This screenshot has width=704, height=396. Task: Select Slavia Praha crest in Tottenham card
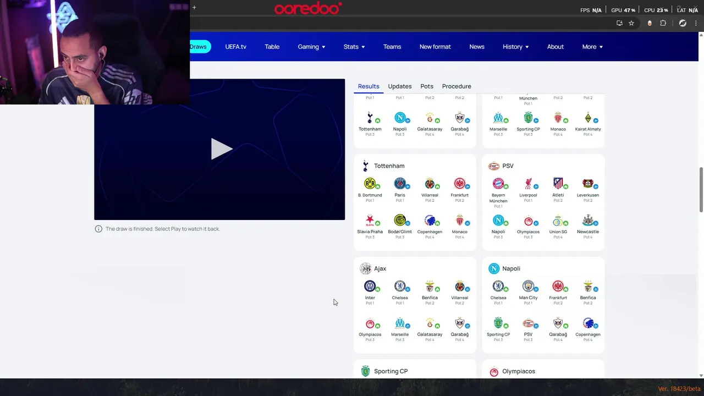coord(370,220)
